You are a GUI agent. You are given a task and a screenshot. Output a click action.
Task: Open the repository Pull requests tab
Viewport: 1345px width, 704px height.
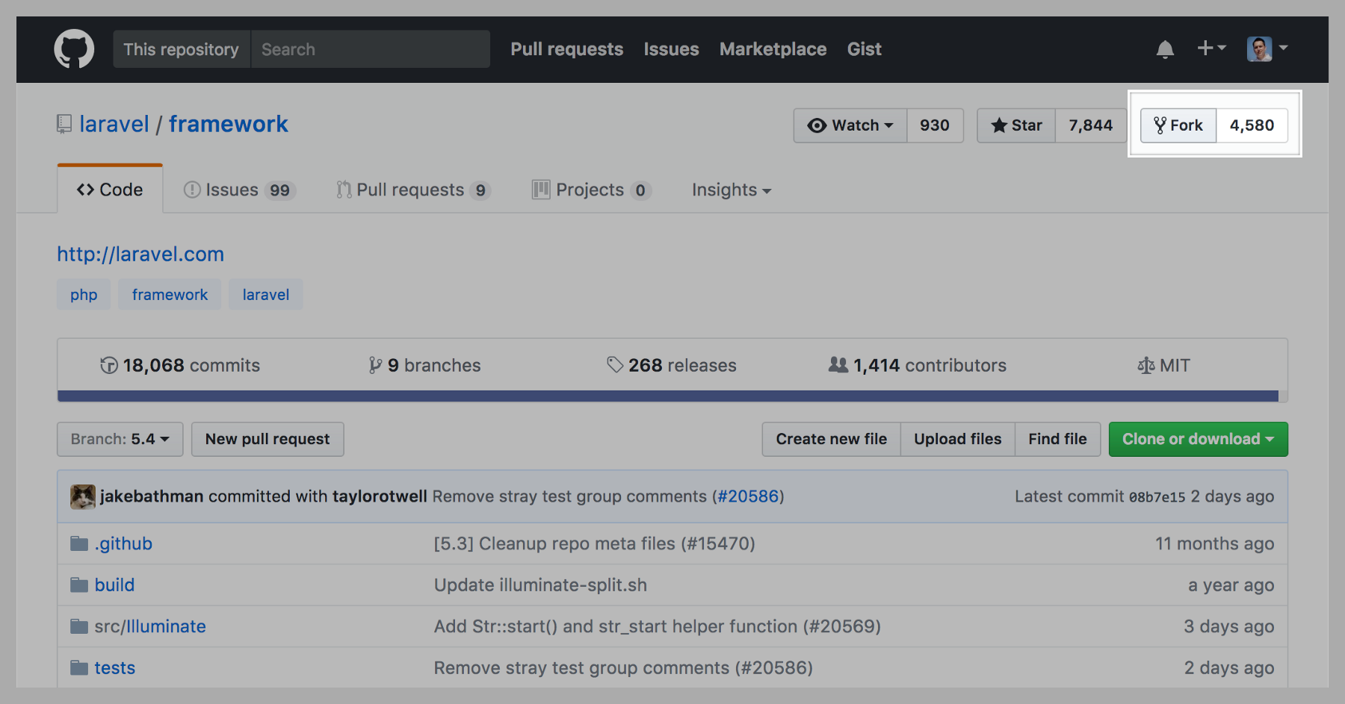click(412, 190)
